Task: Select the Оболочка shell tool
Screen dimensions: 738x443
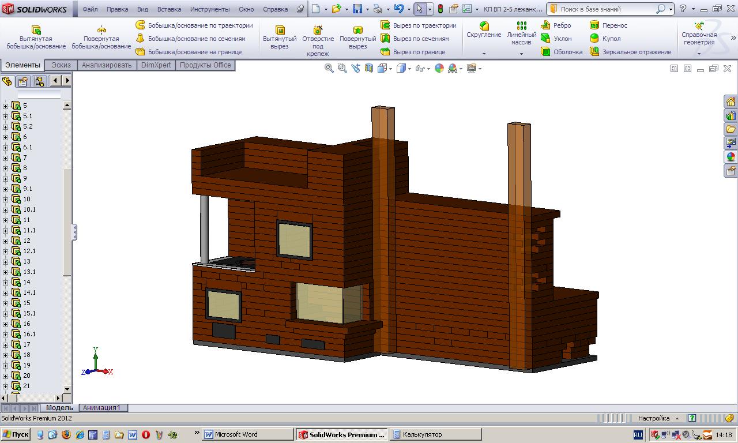Action: (x=562, y=52)
